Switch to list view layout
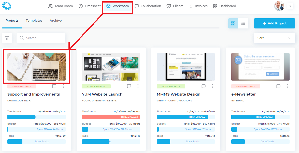Image resolution: width=299 pixels, height=153 pixels. (243, 23)
